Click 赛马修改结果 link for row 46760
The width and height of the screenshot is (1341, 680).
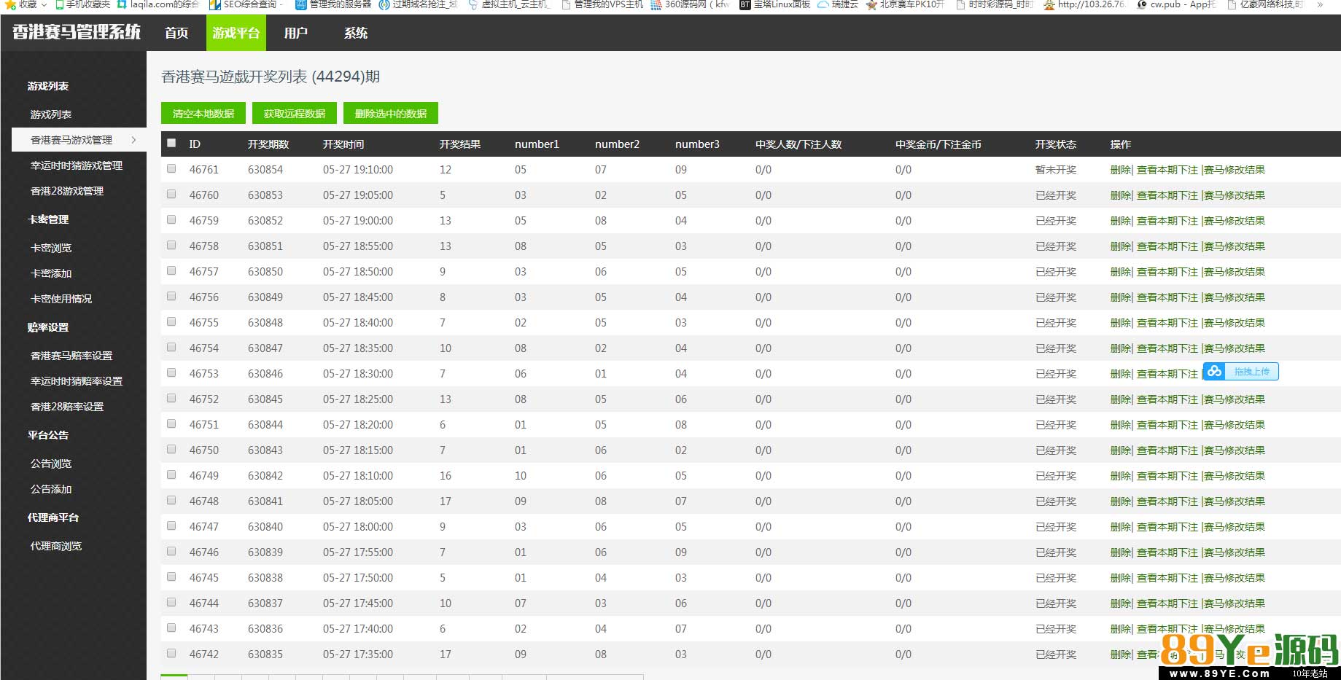point(1235,195)
